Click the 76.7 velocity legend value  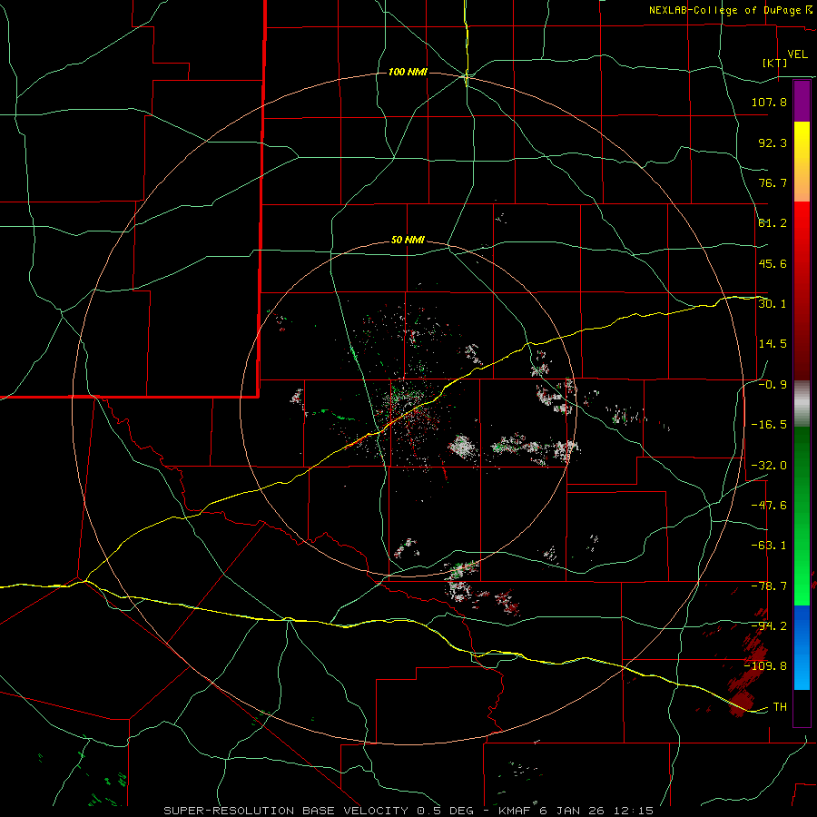point(773,182)
